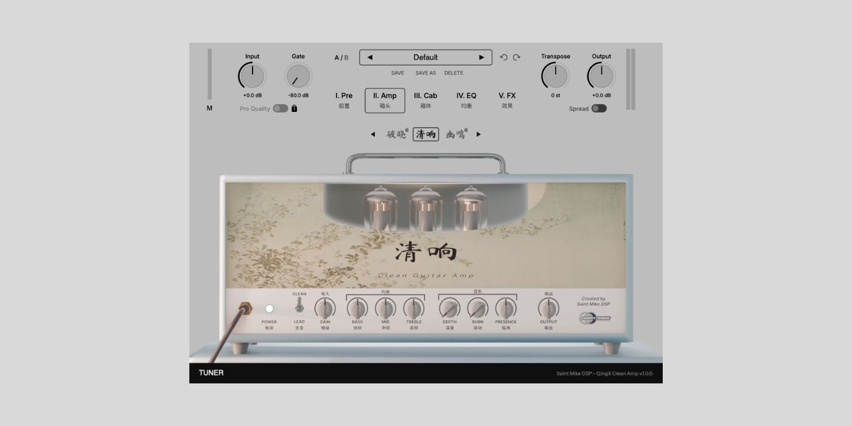Toggle the Pro Quality switch
Image resolution: width=852 pixels, height=426 pixels.
click(x=281, y=108)
